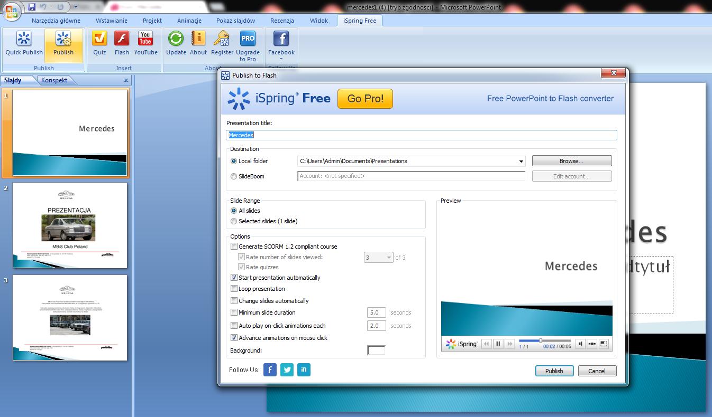Go to previous slide in preview player
This screenshot has width=712, height=417.
coord(487,344)
